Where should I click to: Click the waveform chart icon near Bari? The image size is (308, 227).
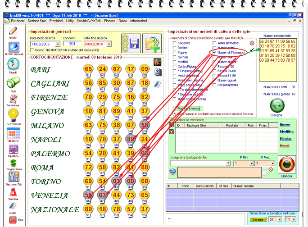[157, 63]
